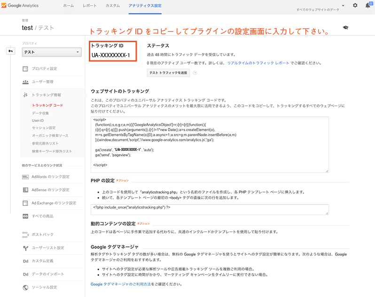
Task: Click the 動的コンテンツの設定 heading
Action: pyautogui.click(x=113, y=223)
